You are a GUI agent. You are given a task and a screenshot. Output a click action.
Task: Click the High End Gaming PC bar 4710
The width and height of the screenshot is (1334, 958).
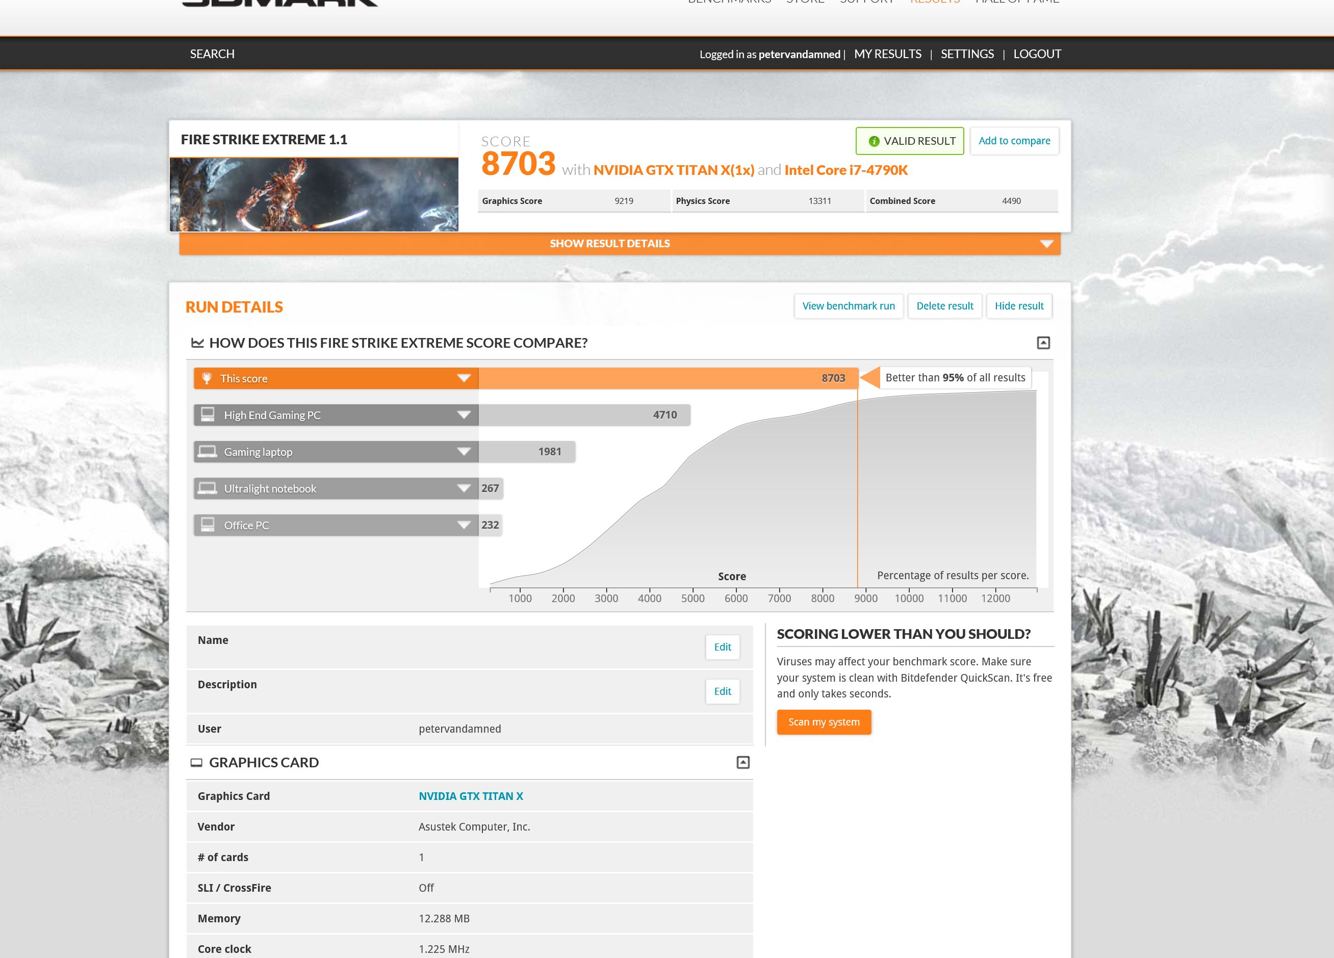(584, 415)
